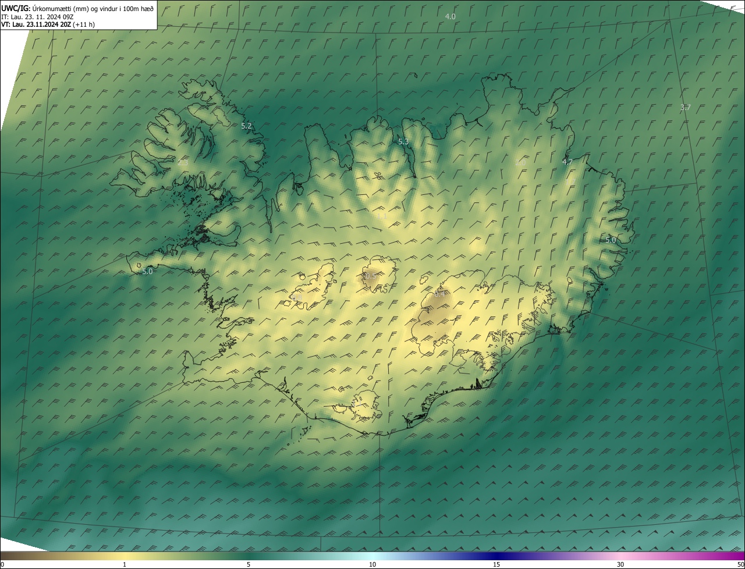Click the '(+11 h)' forecast offset text
Screen dimensions: 745x569
coord(84,24)
